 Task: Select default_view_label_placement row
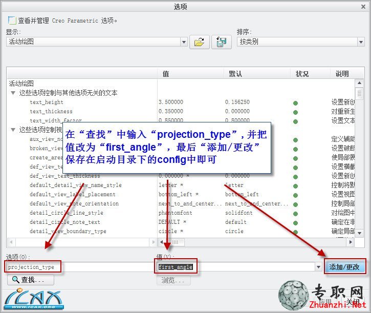73,194
